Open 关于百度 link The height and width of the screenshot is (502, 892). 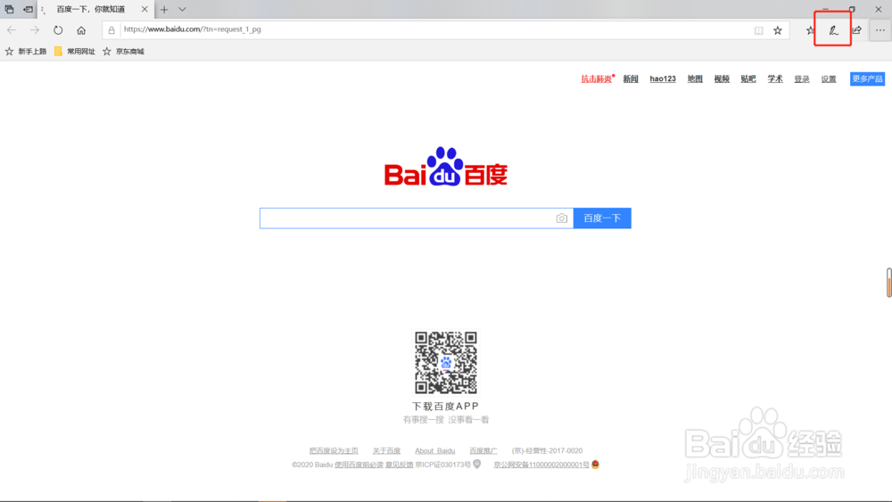386,451
